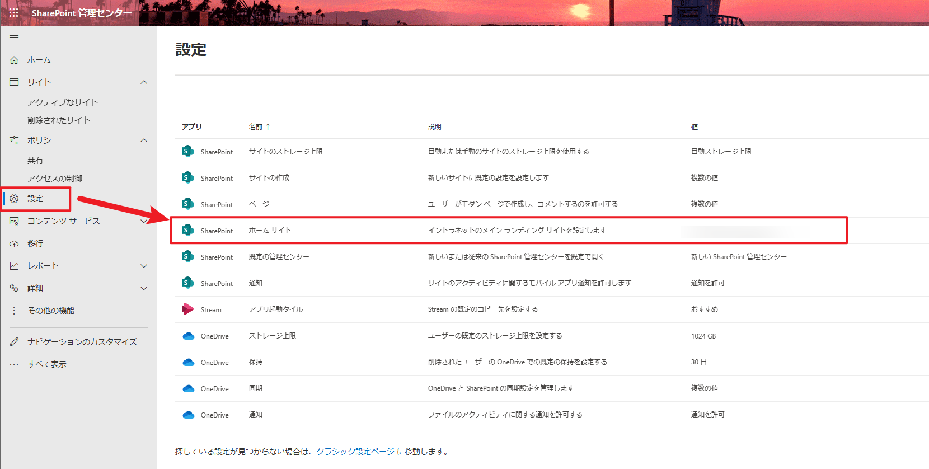Open ホーム in the navigation
The width and height of the screenshot is (929, 469).
[39, 60]
